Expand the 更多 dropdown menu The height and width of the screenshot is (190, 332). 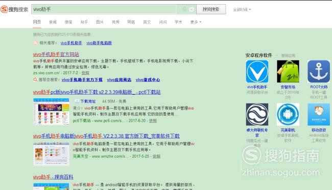[196, 22]
